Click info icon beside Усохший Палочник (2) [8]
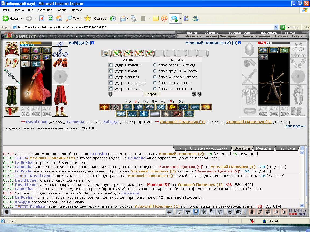Image resolution: width=310 pixels, height=232 pixels. [239, 43]
